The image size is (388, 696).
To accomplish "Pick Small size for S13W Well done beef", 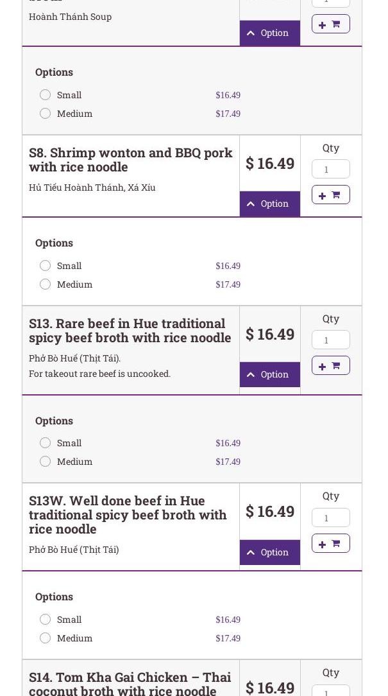I will point(45,620).
